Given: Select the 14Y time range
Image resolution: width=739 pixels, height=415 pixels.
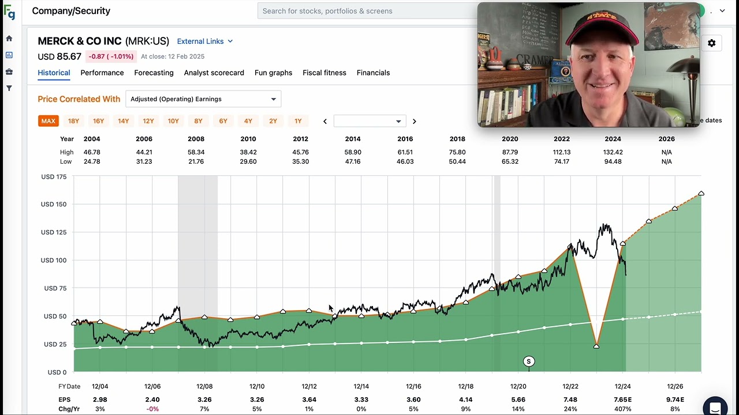Looking at the screenshot, I should (124, 121).
